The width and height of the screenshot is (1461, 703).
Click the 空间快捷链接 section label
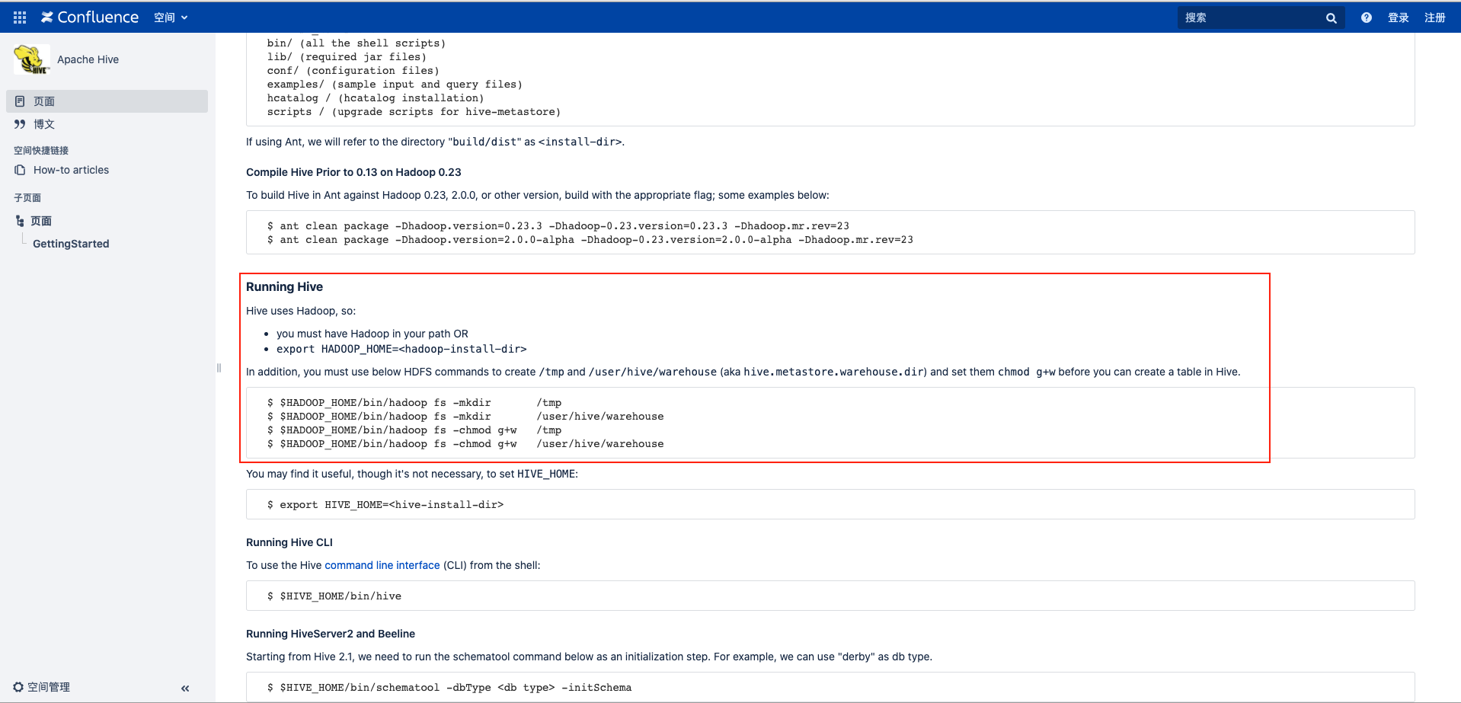point(41,151)
